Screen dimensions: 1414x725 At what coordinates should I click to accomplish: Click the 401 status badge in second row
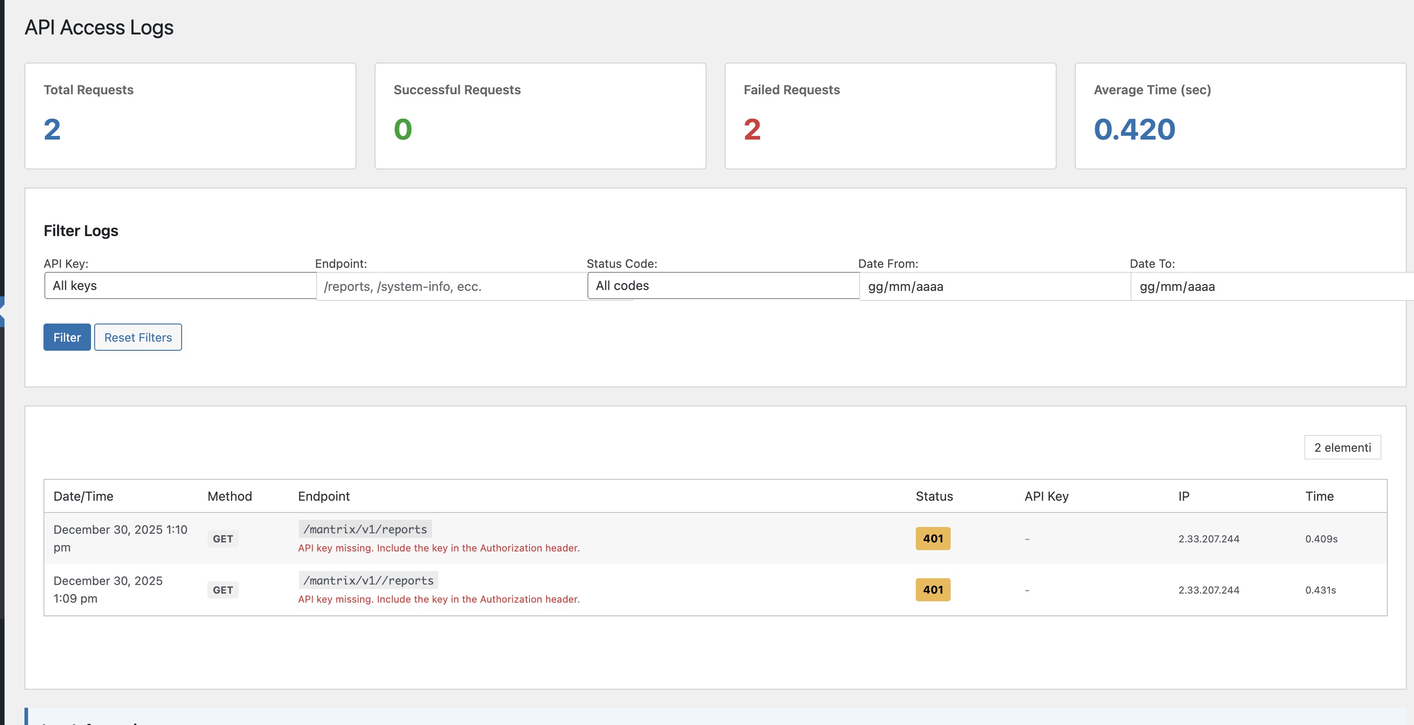(x=933, y=590)
